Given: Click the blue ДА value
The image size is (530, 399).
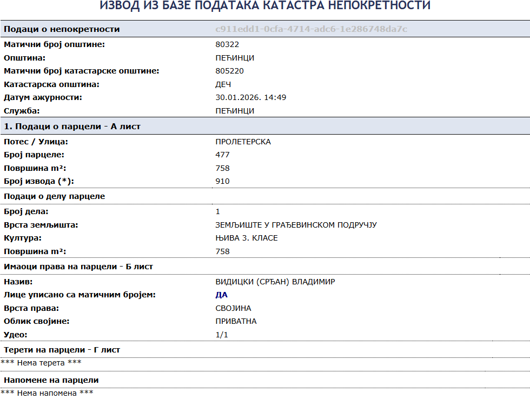Looking at the screenshot, I should point(222,295).
